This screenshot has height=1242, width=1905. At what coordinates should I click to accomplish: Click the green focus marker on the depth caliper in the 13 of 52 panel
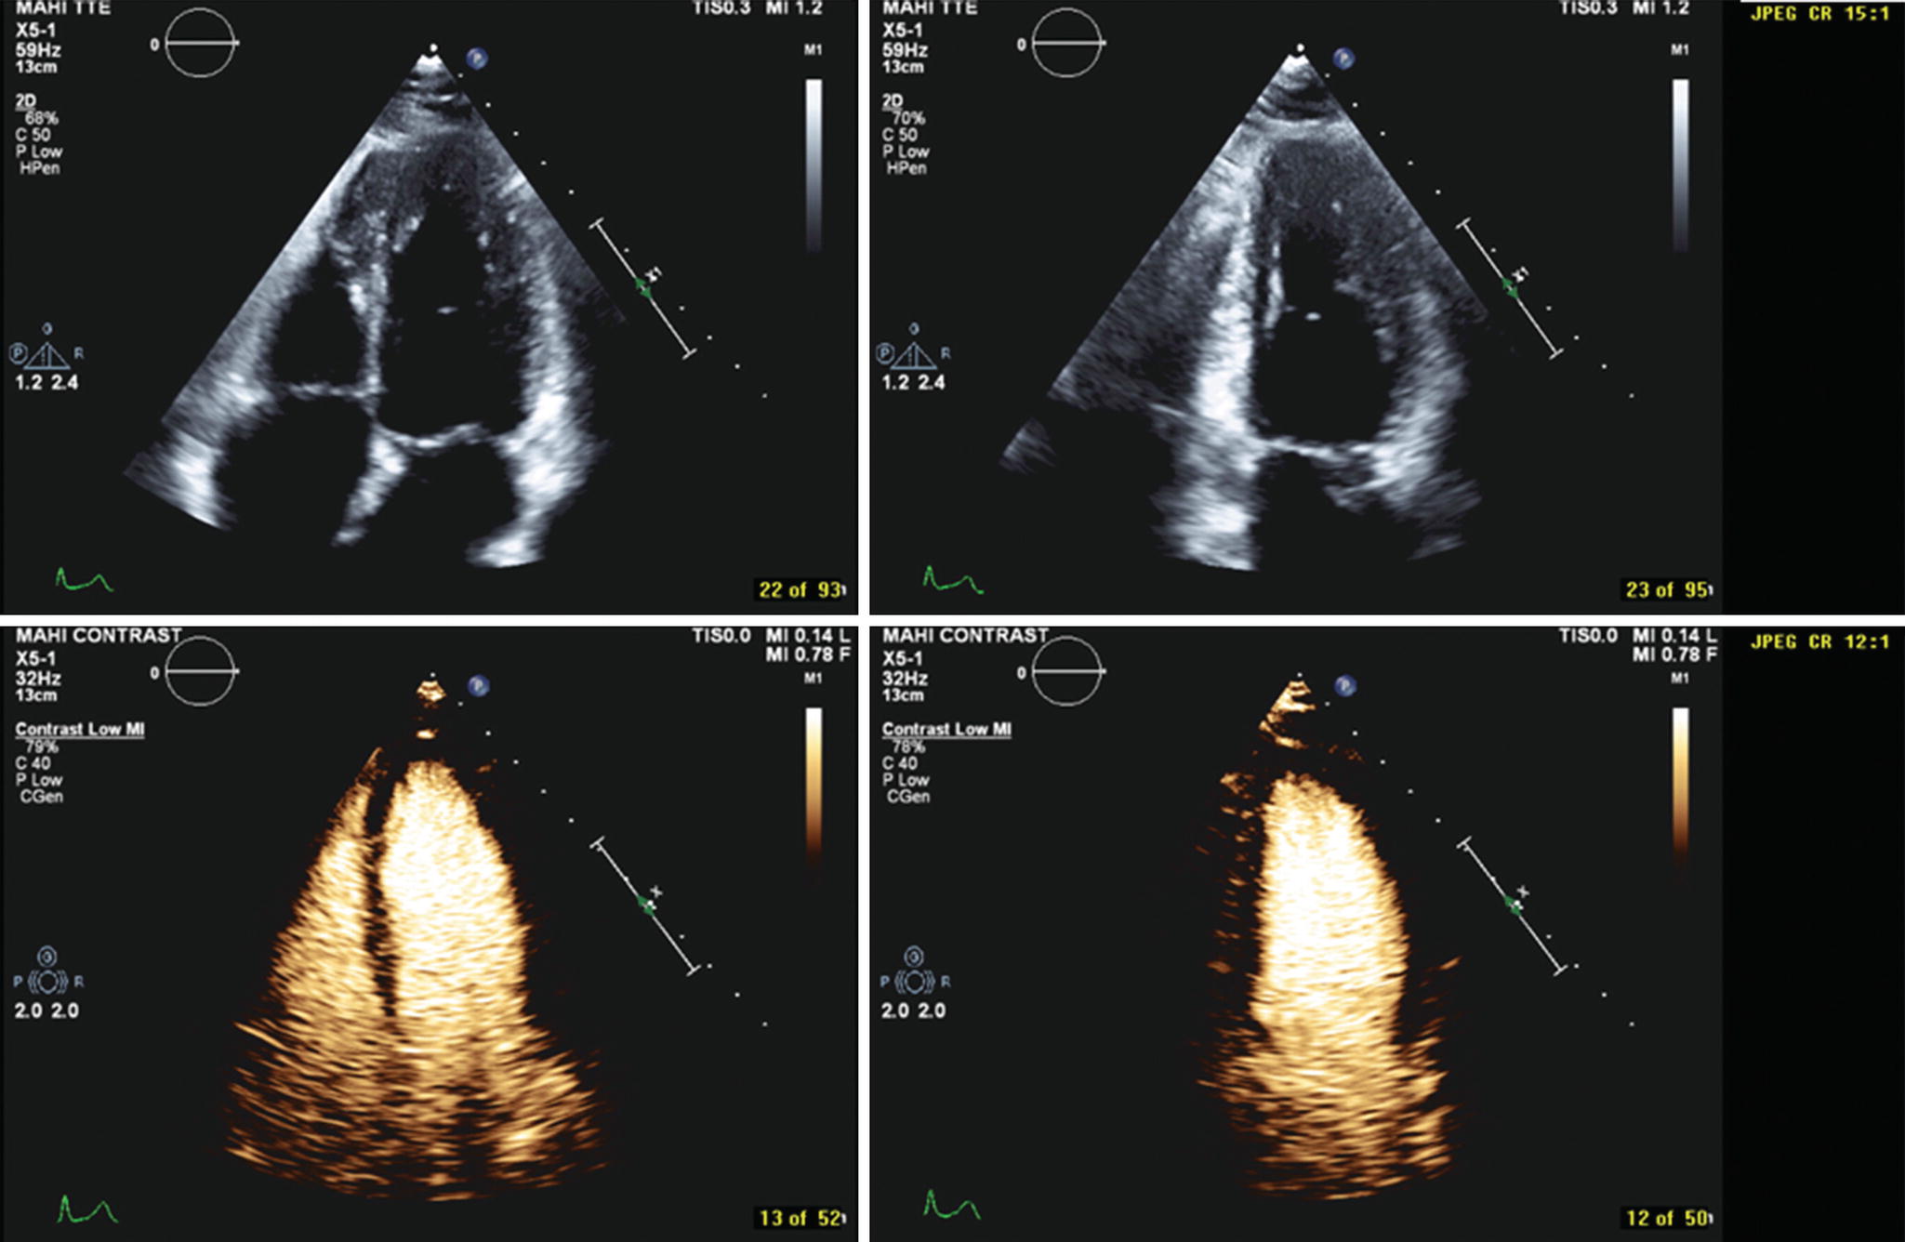pyautogui.click(x=647, y=904)
